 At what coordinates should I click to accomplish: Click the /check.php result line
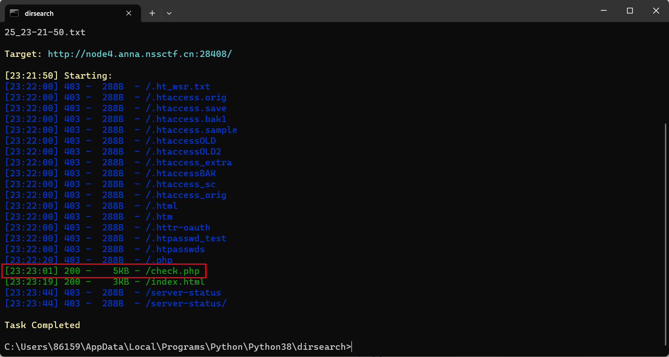tap(102, 271)
